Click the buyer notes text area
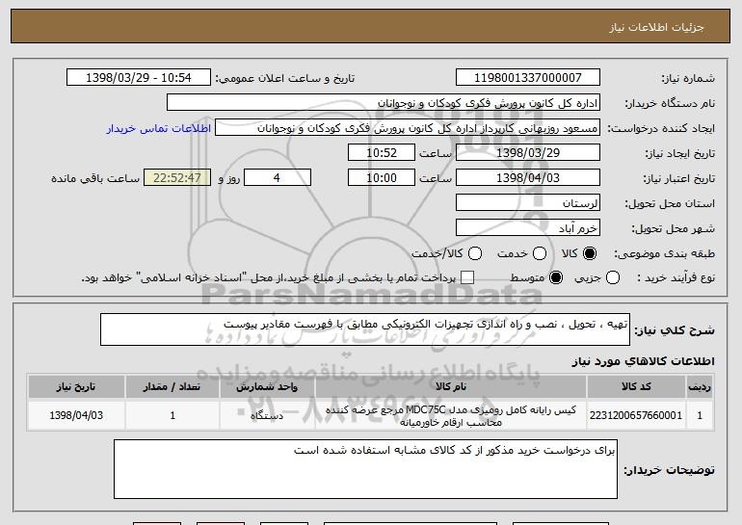This screenshot has height=525, width=742. 365,469
